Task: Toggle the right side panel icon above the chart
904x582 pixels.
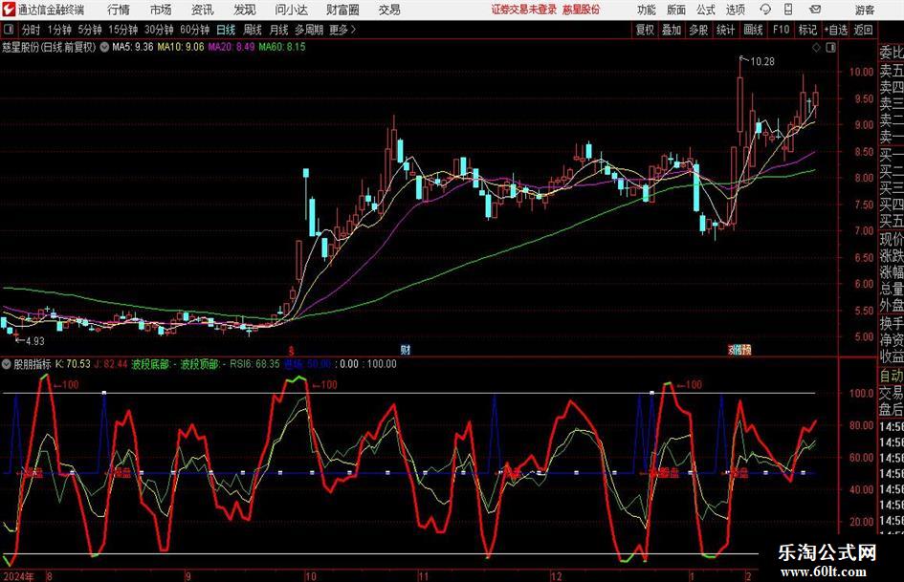Action: (x=830, y=48)
